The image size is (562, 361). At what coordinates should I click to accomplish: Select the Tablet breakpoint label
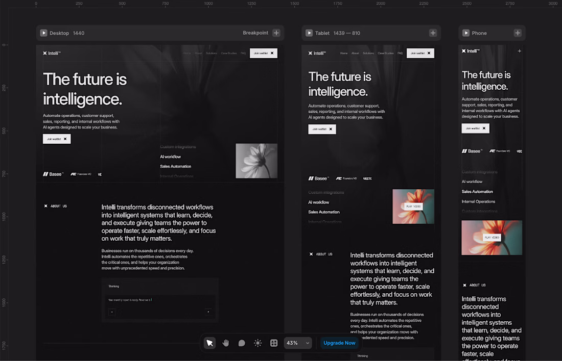point(322,33)
